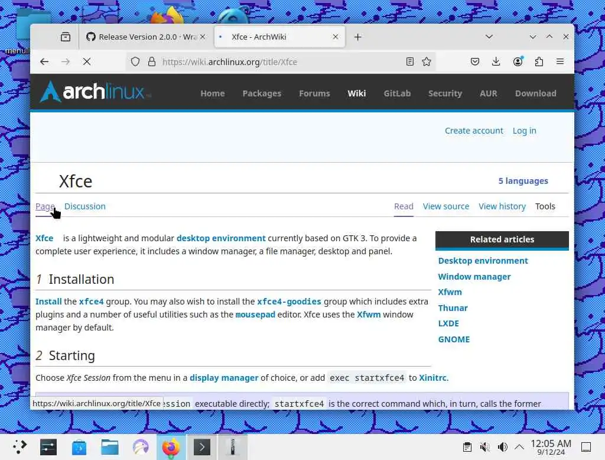
Task: Select the Page tab
Action: [x=45, y=206]
